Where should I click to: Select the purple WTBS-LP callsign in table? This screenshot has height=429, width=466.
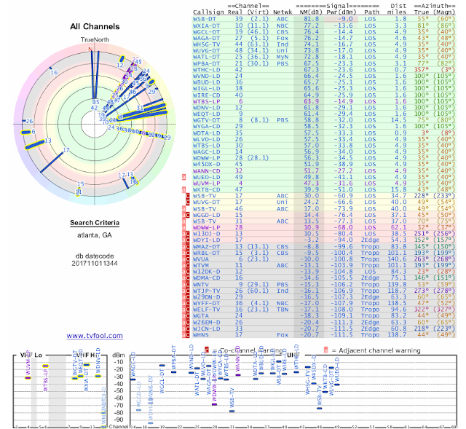(206, 101)
